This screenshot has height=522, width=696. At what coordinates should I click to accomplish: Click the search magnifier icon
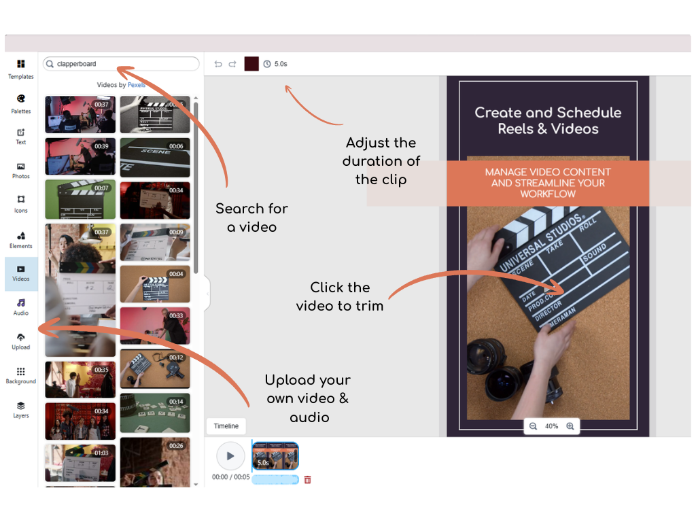50,64
